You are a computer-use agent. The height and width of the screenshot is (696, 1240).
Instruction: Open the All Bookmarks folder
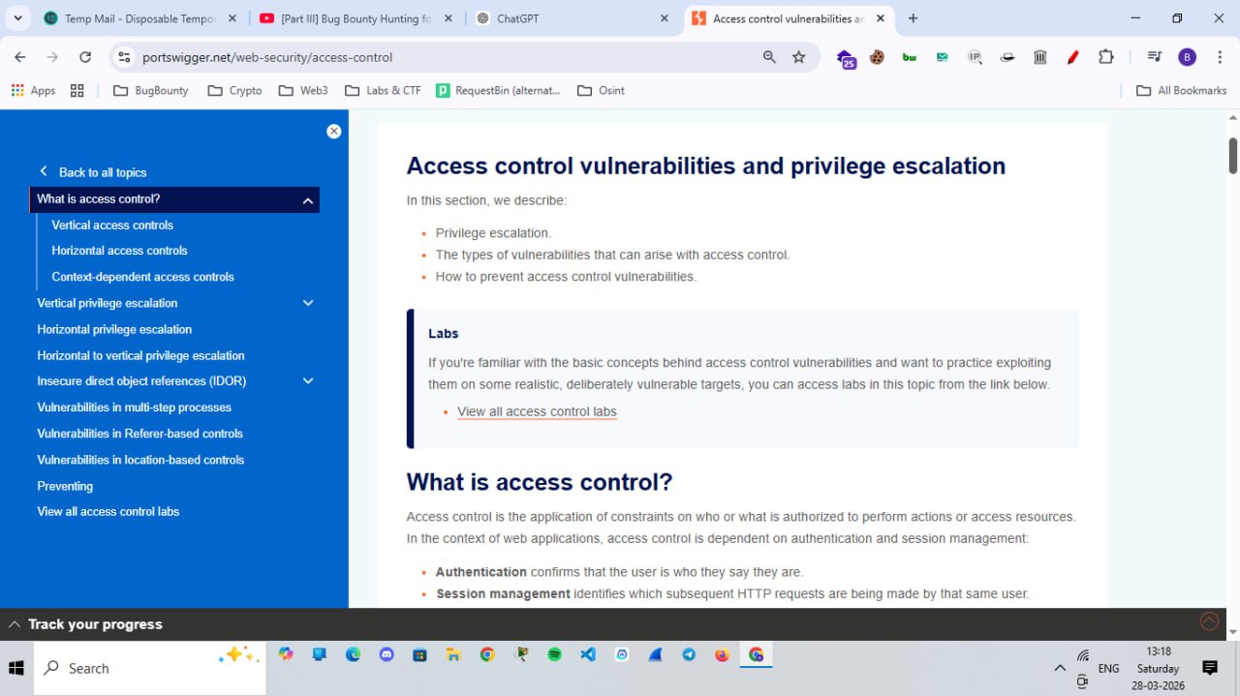[x=1181, y=90]
